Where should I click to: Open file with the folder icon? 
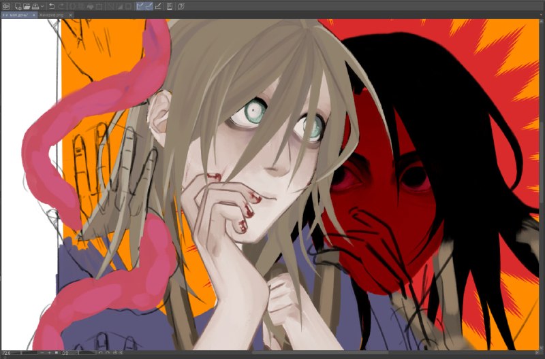tap(27, 6)
